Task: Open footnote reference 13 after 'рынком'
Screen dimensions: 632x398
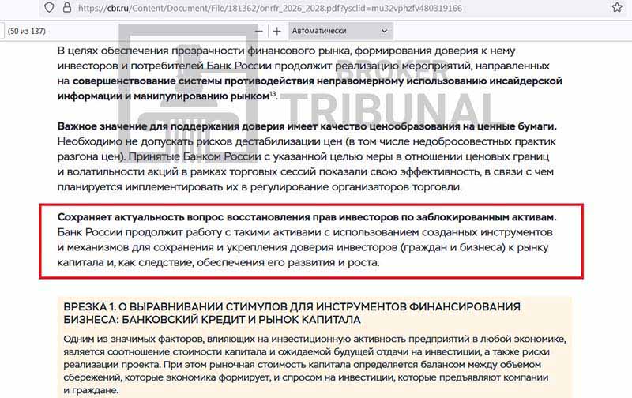Action: [273, 94]
